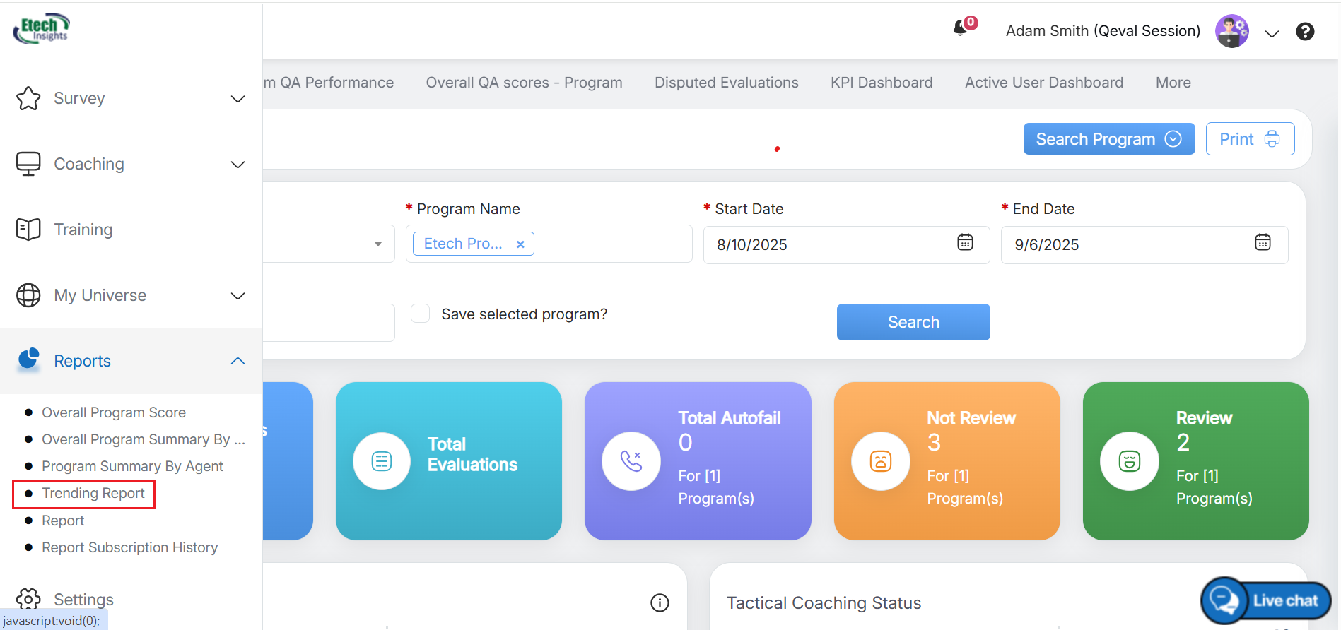The width and height of the screenshot is (1341, 630).
Task: Click Adam Smith's profile avatar
Action: [x=1231, y=31]
